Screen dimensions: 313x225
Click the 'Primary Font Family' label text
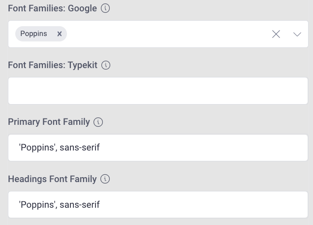coord(49,122)
